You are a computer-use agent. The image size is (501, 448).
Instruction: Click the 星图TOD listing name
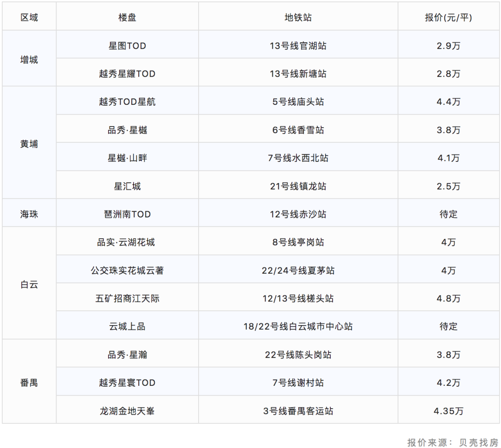pos(127,45)
